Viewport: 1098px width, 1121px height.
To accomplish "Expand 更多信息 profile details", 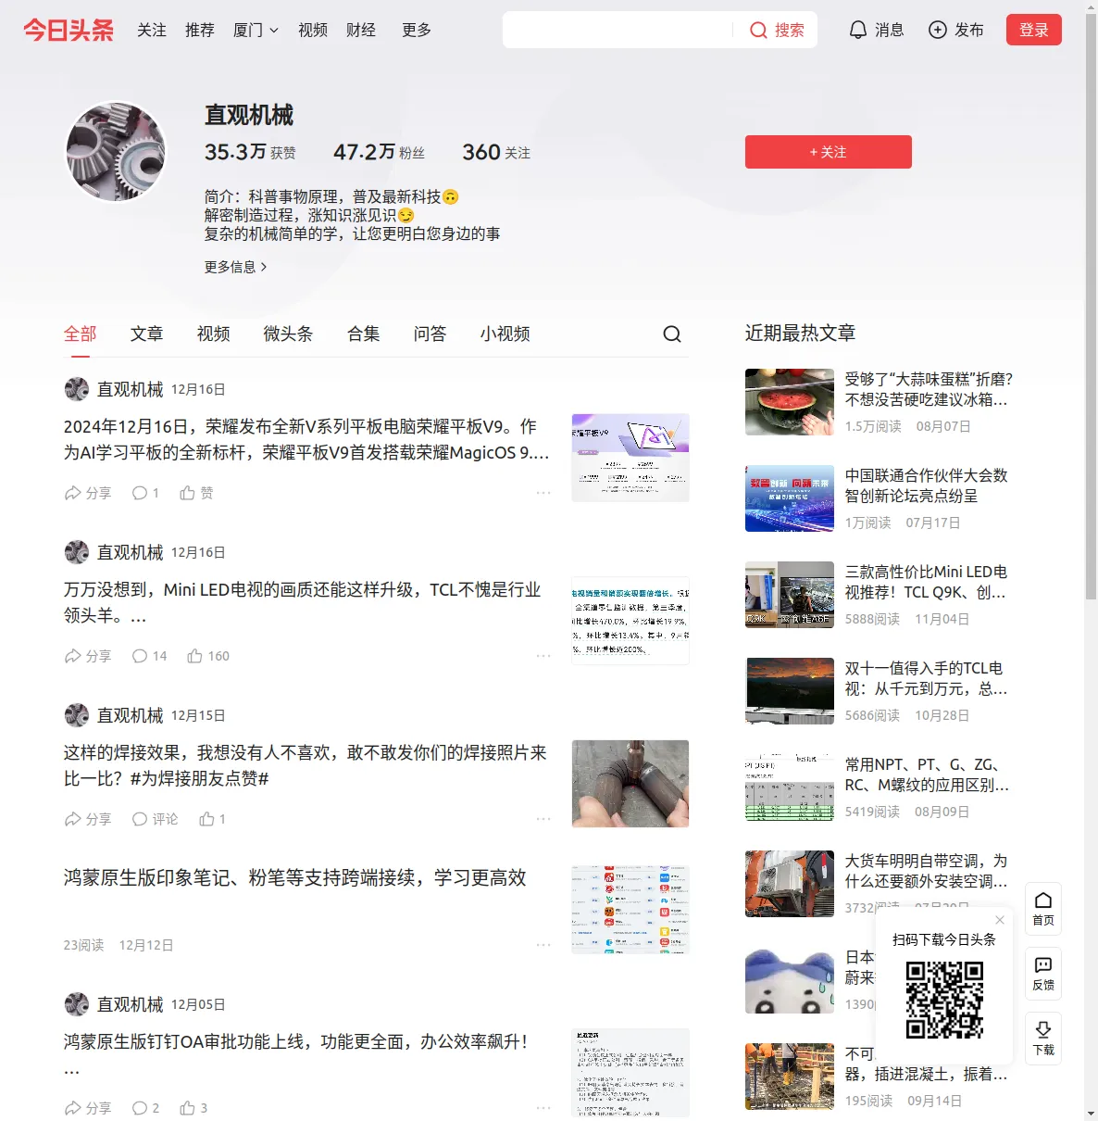I will point(235,267).
